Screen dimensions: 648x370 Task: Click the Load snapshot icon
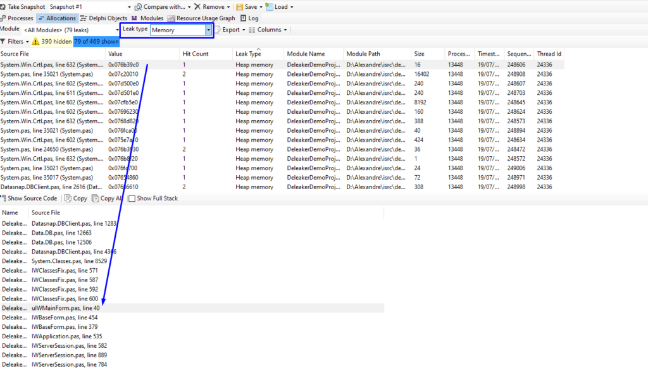click(269, 6)
